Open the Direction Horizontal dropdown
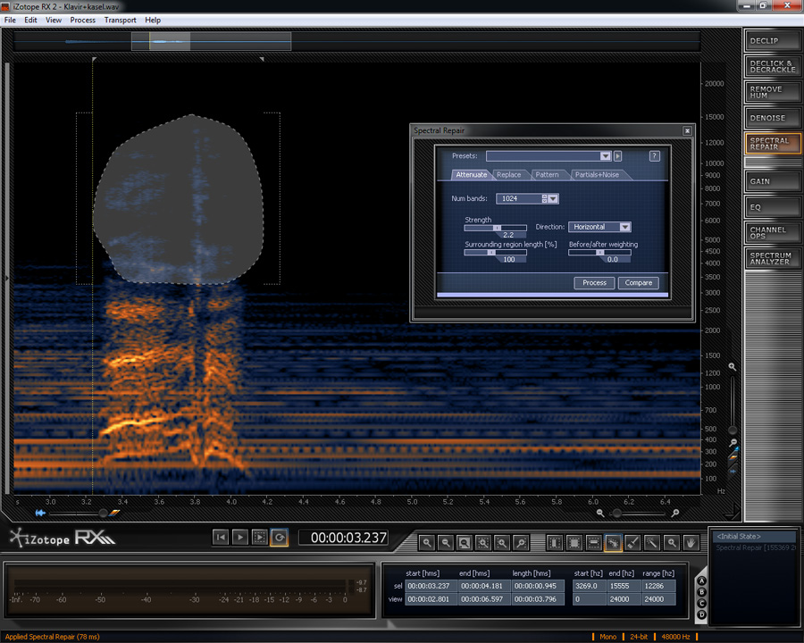This screenshot has height=643, width=804. coord(624,227)
